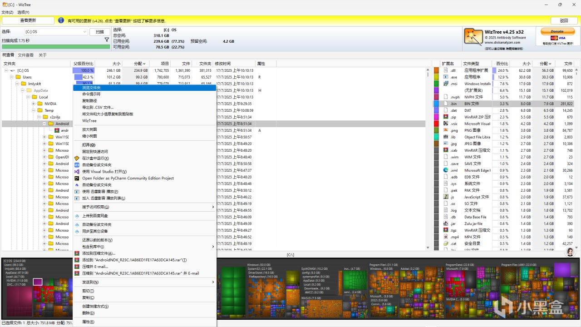Click the blue color swatch for .bin
Viewport: 581px width, 327px height.
[437, 104]
